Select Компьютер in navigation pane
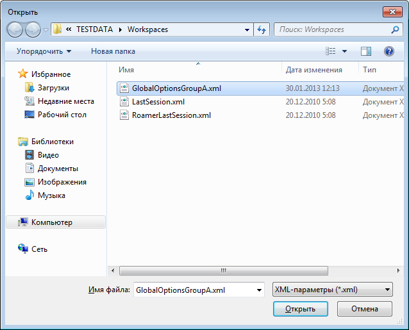 [56, 222]
